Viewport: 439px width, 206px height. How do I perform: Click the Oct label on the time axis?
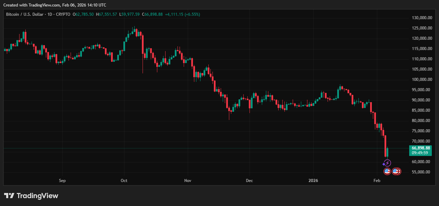tap(124, 180)
